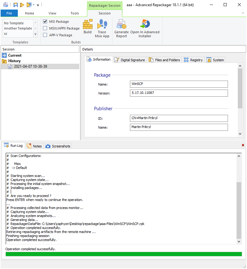Check the MSIX/APPX Package option
Image resolution: width=247 pixels, height=269 pixels.
point(45,28)
